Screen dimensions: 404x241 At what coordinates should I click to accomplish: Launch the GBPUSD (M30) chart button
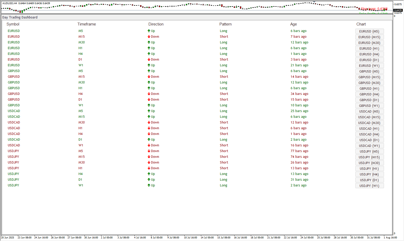(369, 83)
